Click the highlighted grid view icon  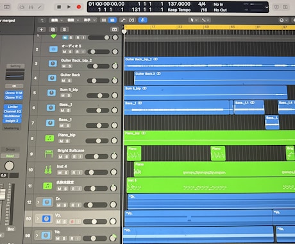[x=112, y=20]
